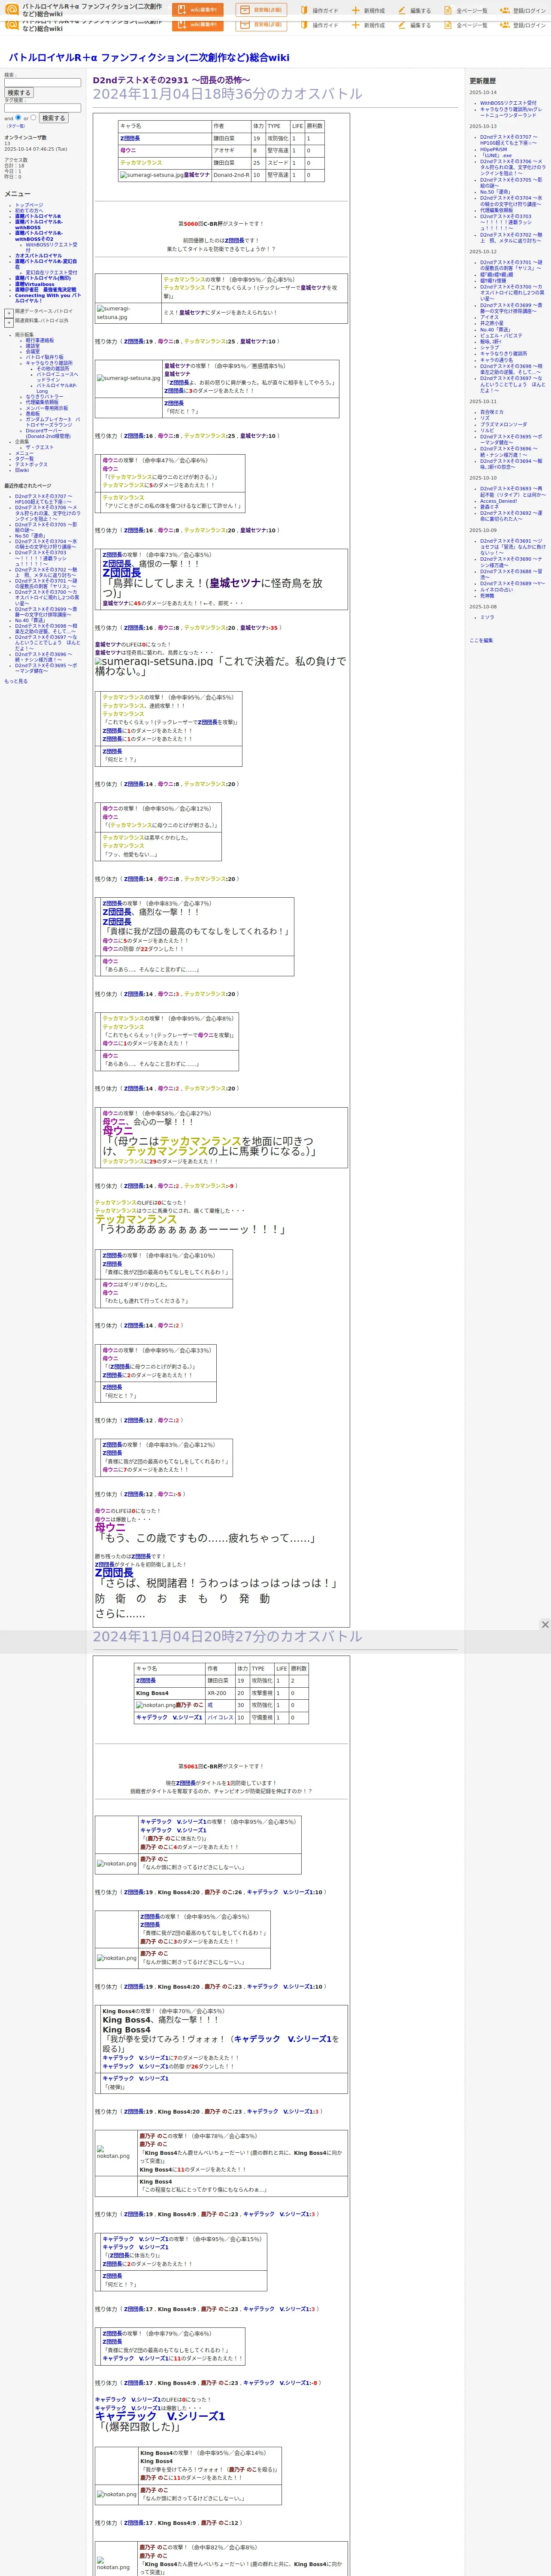Open D2ndテストXその3693 ～再起不能 link
The width and height of the screenshot is (551, 2576).
point(512,492)
